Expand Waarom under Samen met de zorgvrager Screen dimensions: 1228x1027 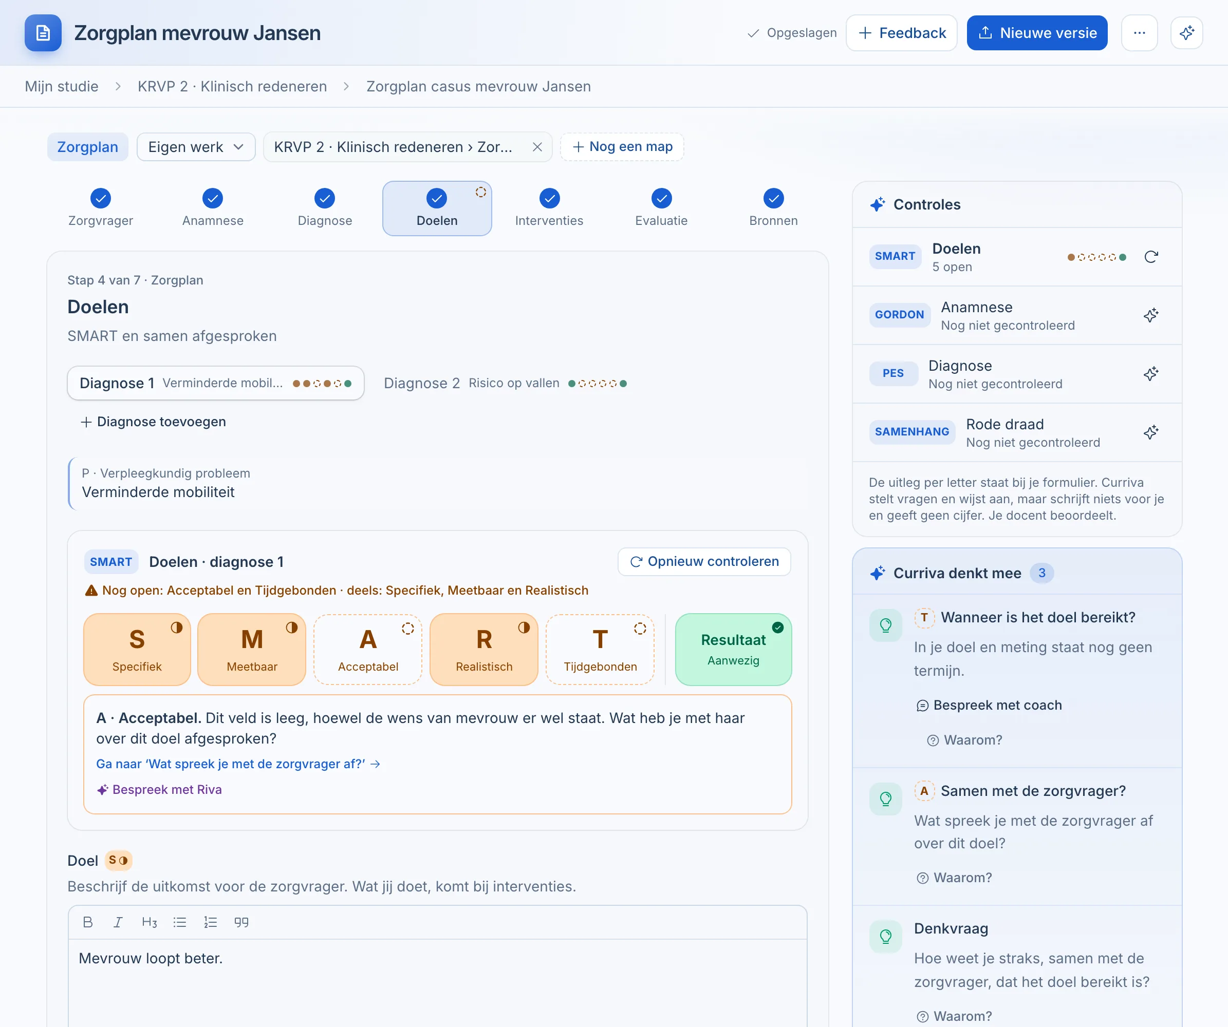point(954,878)
